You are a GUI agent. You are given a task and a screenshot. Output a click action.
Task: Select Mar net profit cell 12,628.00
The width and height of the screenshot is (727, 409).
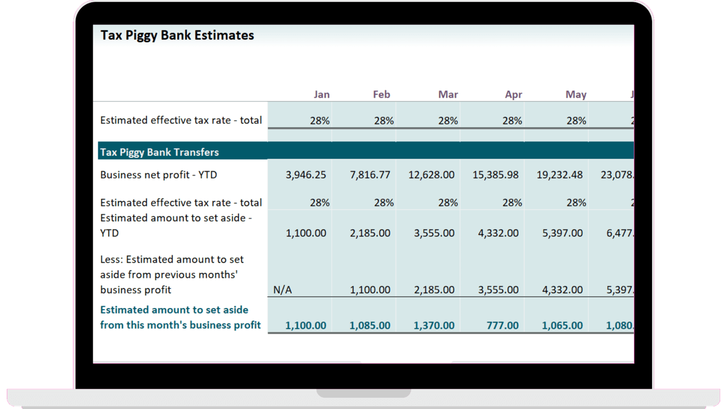(x=432, y=175)
